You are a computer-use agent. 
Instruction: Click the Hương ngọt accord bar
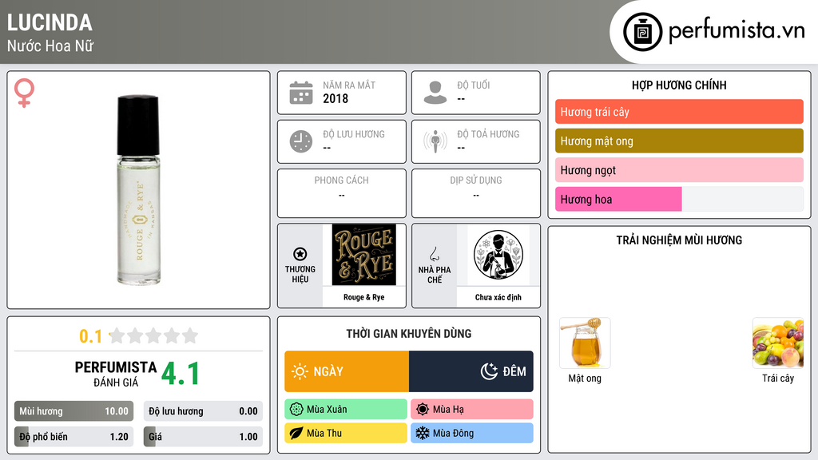679,170
